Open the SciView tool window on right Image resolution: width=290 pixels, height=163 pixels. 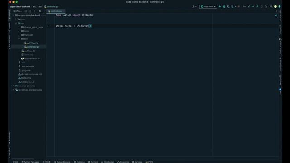coord(280,29)
